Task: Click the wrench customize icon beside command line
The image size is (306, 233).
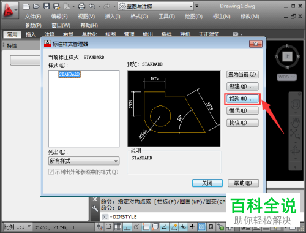Action: point(95,208)
